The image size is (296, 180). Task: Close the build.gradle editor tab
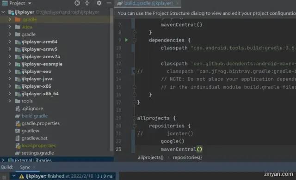[x=177, y=3]
